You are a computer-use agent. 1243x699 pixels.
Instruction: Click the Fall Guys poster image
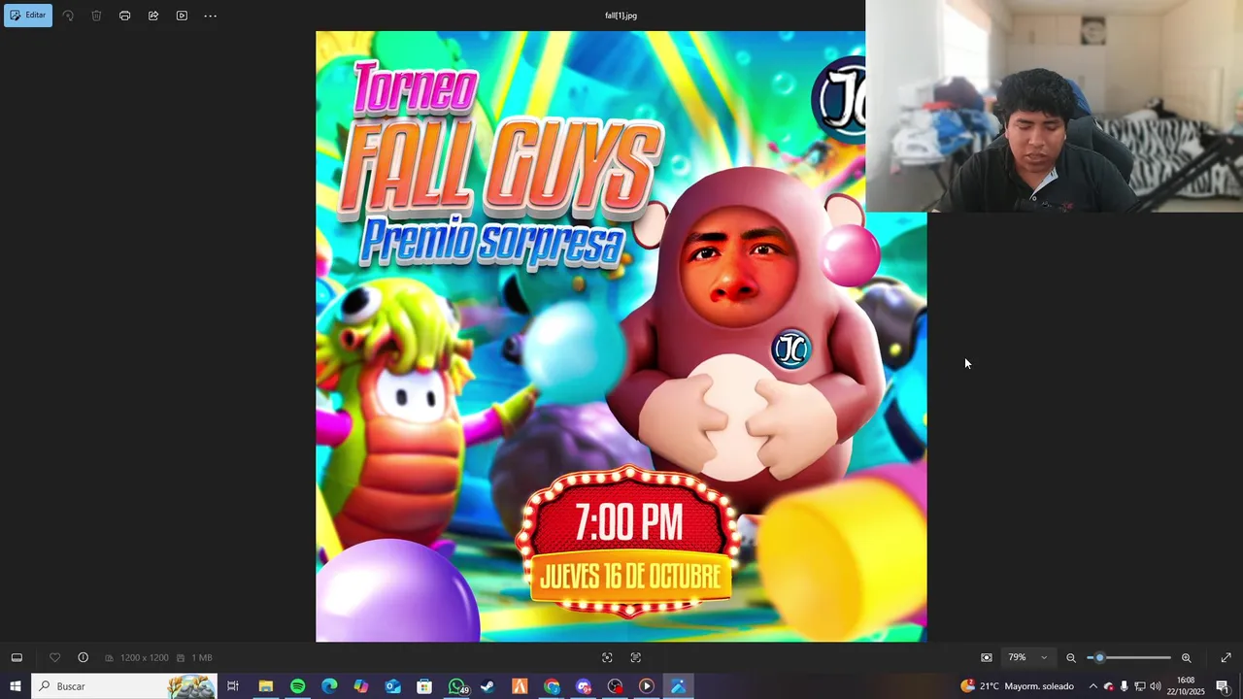(621, 336)
